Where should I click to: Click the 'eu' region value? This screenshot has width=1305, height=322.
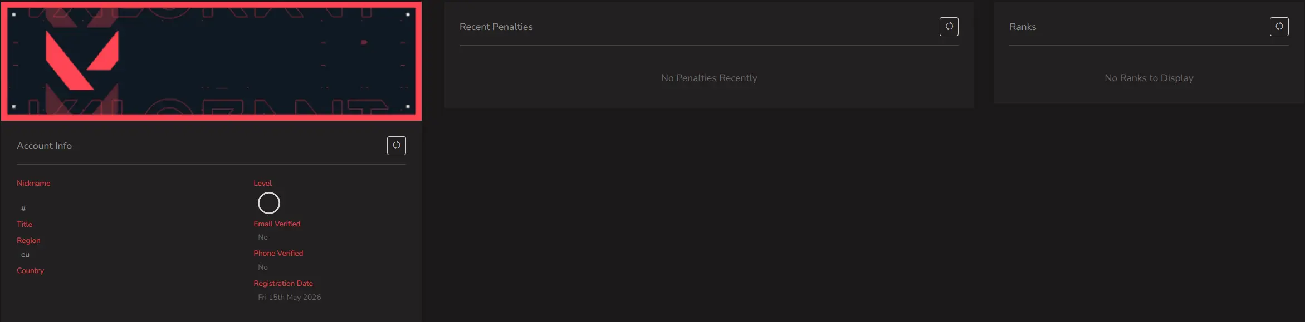point(25,255)
